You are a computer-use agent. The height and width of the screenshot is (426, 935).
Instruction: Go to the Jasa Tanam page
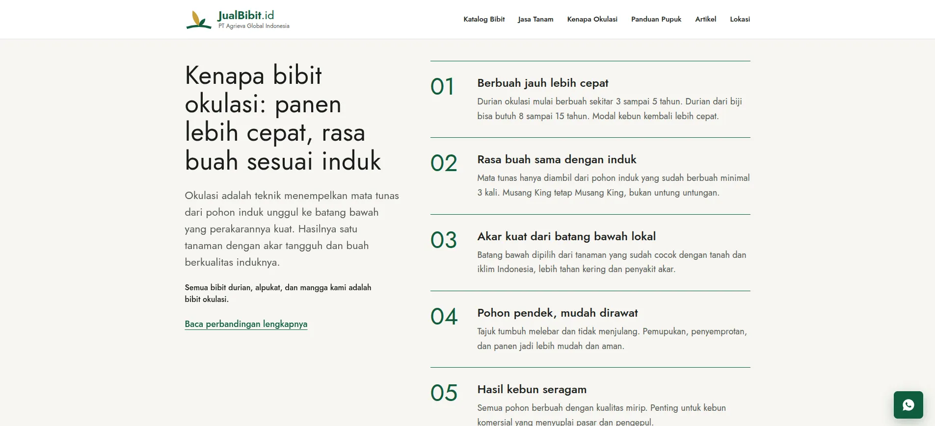point(535,19)
